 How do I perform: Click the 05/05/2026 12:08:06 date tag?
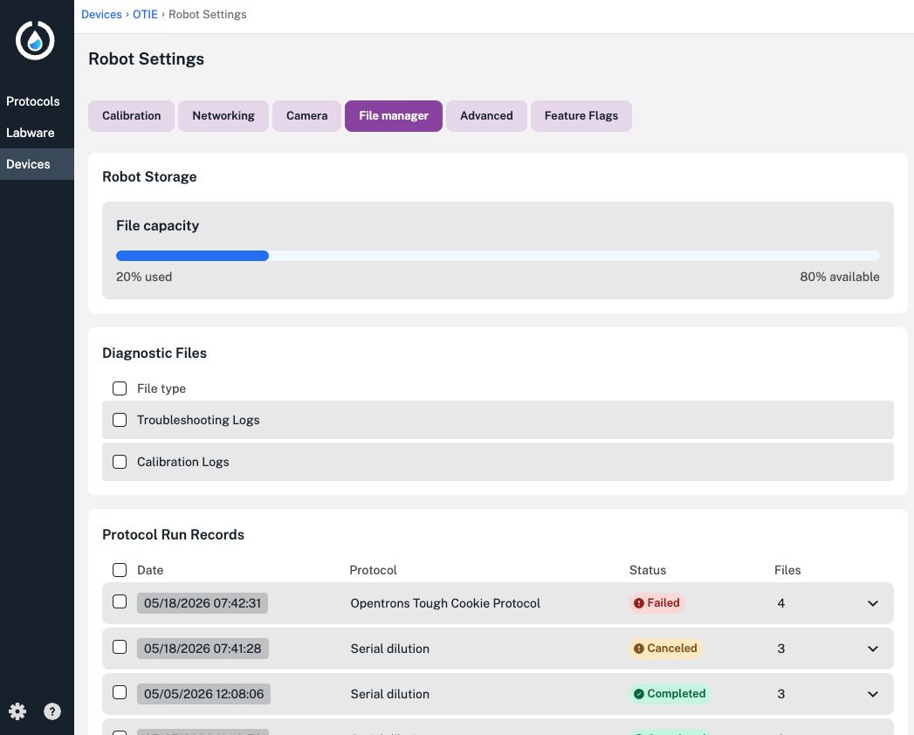pos(204,694)
